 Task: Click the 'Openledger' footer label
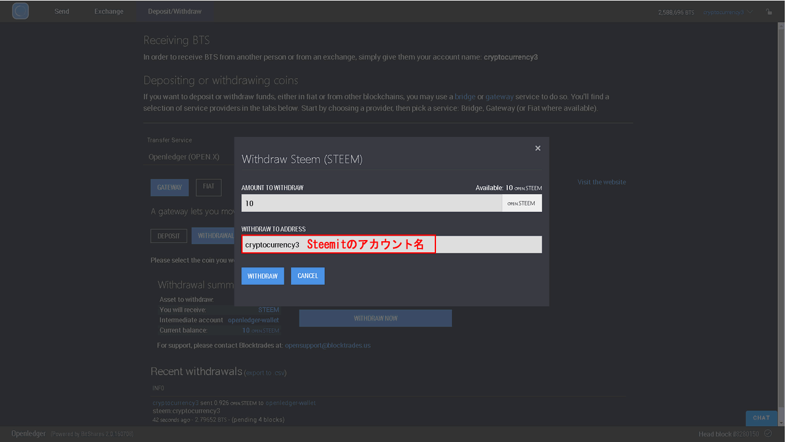tap(29, 433)
